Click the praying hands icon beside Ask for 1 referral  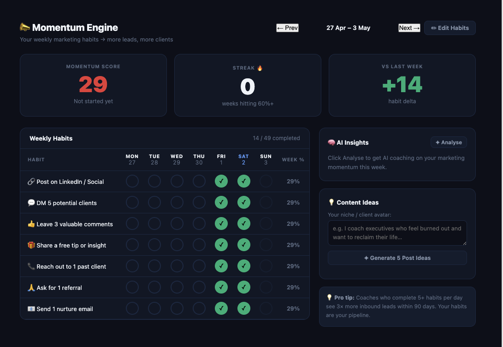click(31, 288)
